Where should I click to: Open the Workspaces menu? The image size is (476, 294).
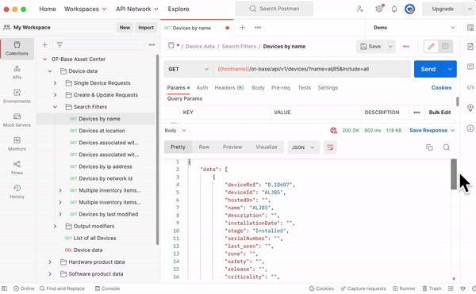pos(86,9)
